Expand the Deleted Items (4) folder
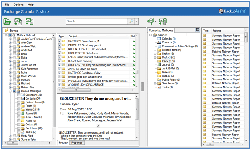Screen dimensions: 251x150 (155, 50)
